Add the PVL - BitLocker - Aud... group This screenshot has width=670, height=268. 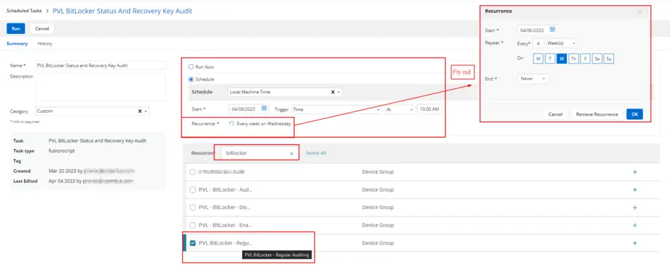coord(634,190)
